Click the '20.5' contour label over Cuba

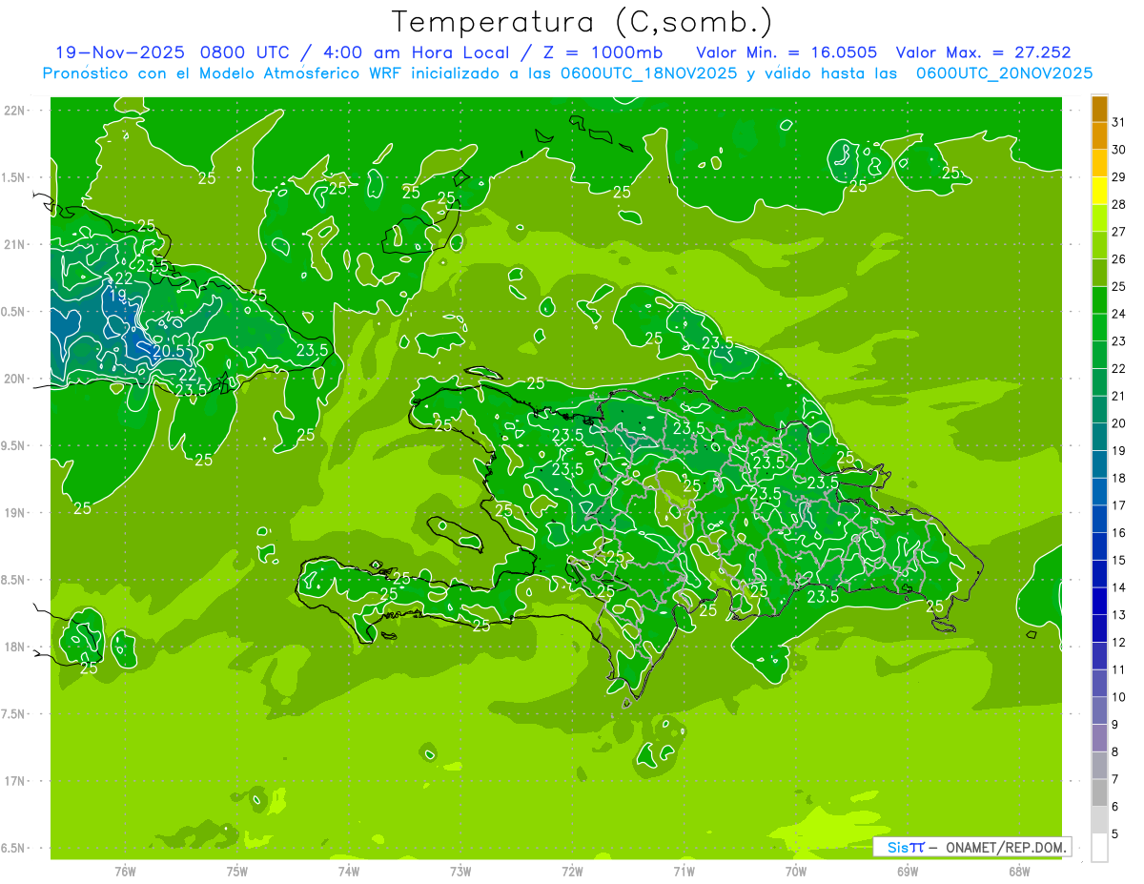(169, 351)
